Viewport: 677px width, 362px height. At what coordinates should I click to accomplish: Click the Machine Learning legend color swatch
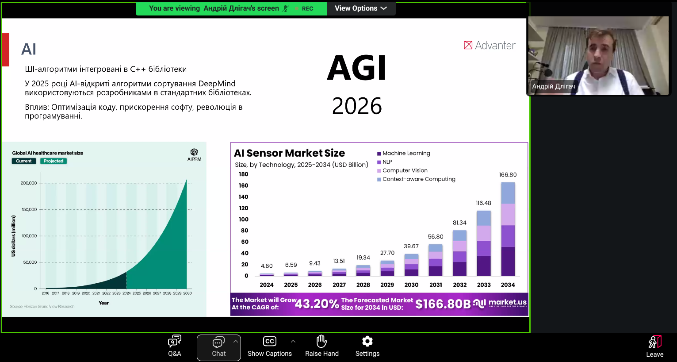click(x=379, y=154)
